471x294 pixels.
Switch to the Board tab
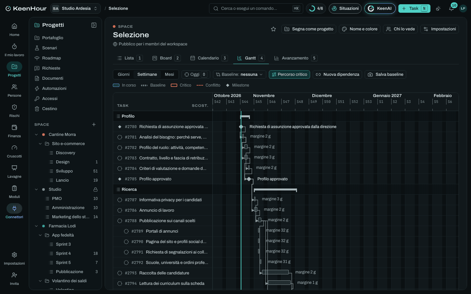[x=166, y=58]
